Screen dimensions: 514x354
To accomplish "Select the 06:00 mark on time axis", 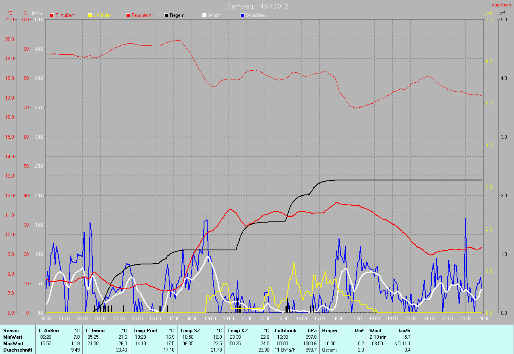I will pyautogui.click(x=155, y=318).
